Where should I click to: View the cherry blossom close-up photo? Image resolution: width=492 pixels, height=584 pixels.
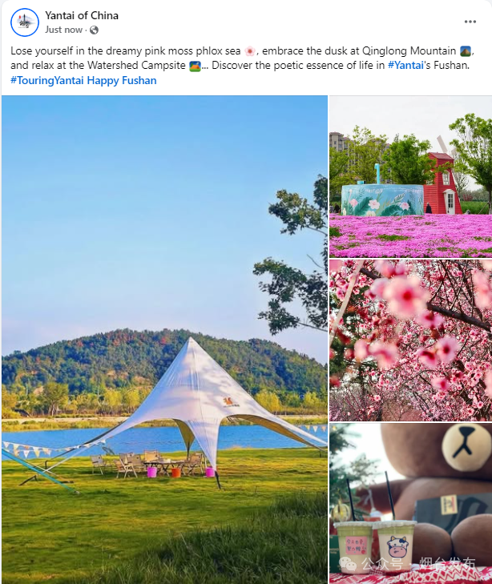point(410,340)
